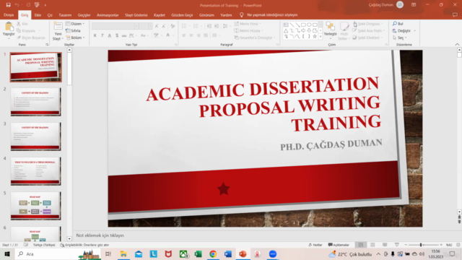Open Chrome from the Windows taskbar
462x260 pixels.
[213, 253]
